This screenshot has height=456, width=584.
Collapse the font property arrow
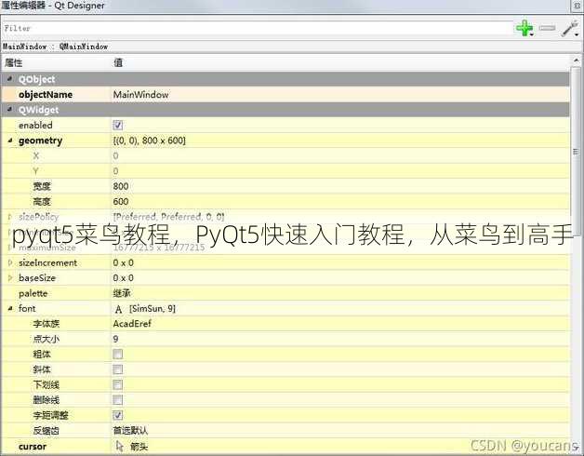tap(10, 309)
